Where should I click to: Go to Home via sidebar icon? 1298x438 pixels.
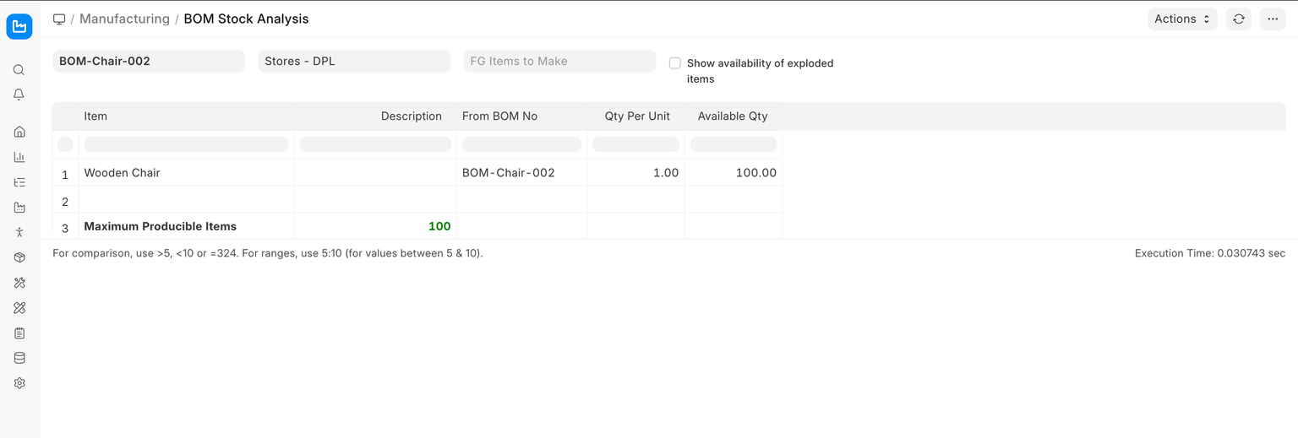19,132
